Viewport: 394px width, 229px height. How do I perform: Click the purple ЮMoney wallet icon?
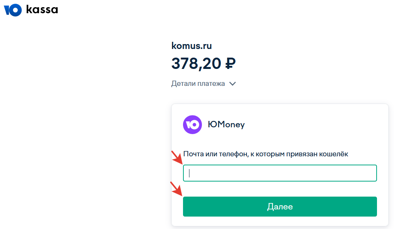coord(192,125)
